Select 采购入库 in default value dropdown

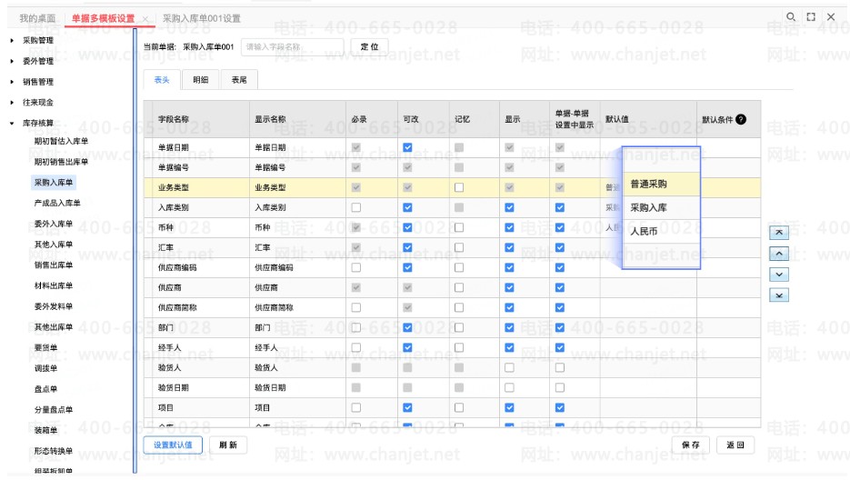tap(661, 208)
